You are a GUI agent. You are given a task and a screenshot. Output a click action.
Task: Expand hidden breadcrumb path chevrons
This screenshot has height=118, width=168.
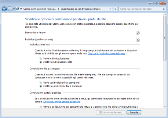coord(21,9)
